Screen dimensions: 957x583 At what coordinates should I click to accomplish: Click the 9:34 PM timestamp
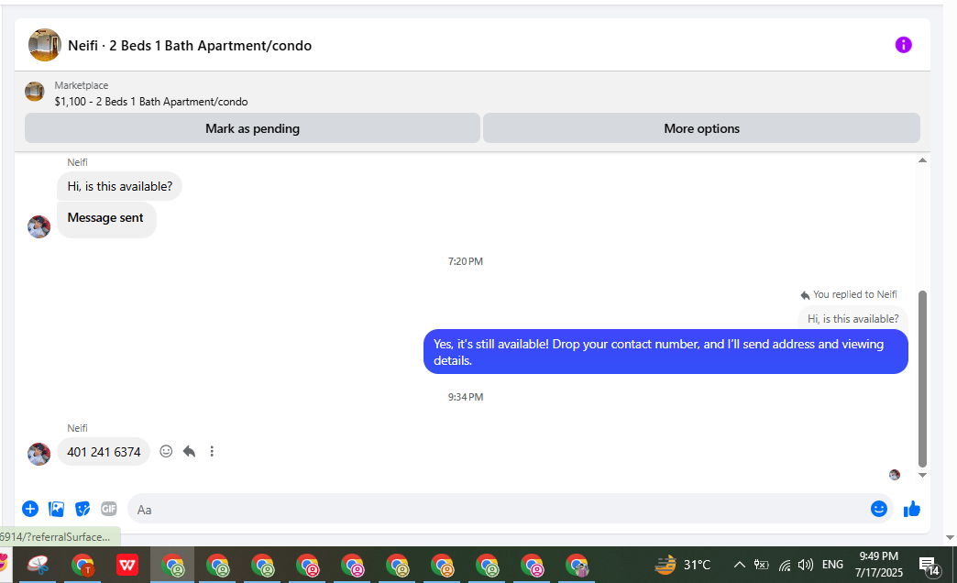pyautogui.click(x=465, y=397)
